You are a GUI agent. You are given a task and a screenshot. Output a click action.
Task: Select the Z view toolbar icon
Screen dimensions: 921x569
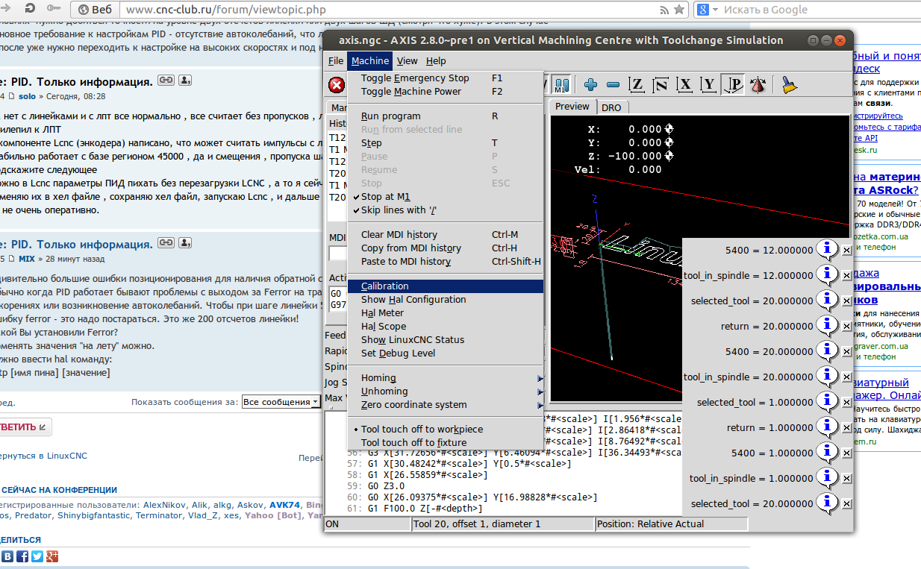click(x=637, y=85)
